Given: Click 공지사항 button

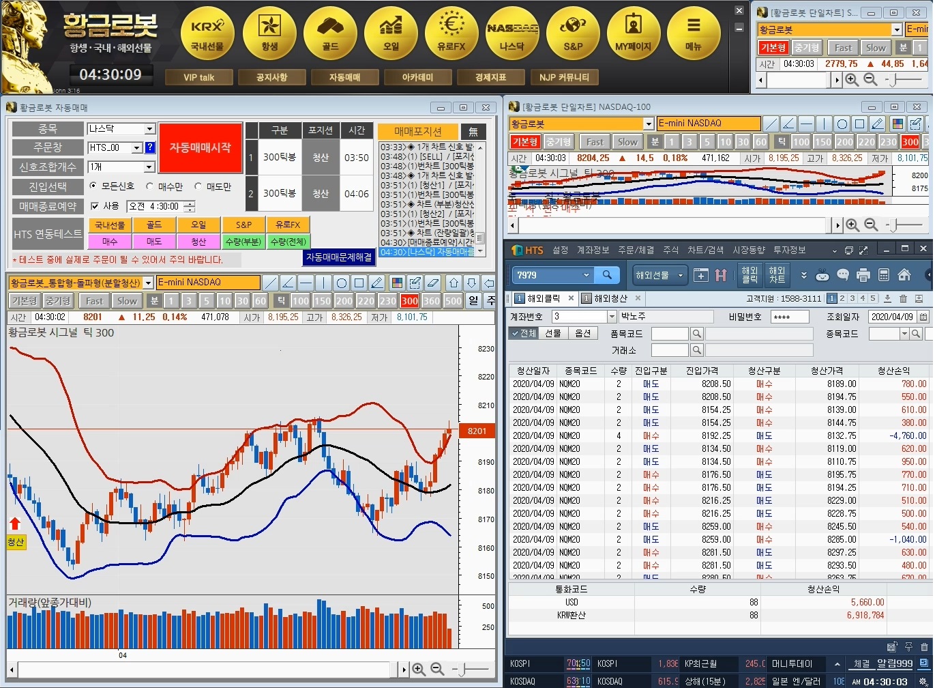Looking at the screenshot, I should click(271, 77).
